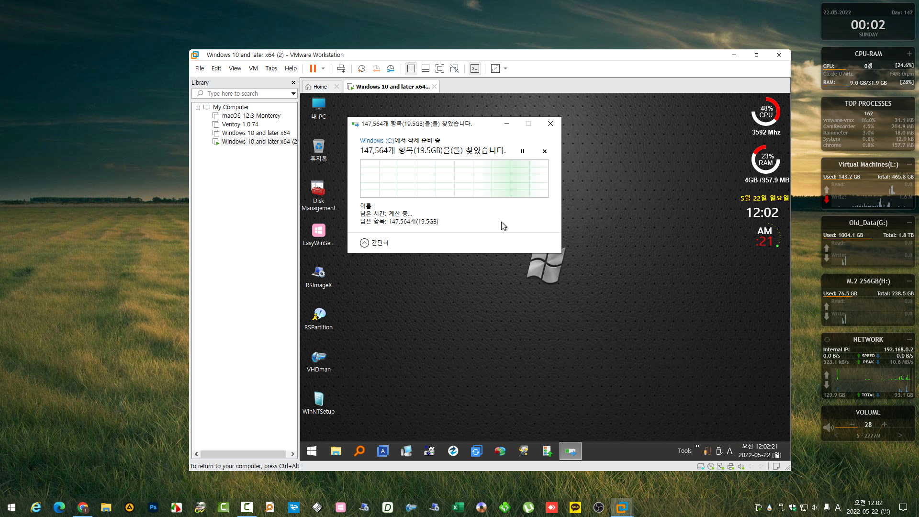The width and height of the screenshot is (919, 517).
Task: Increase volume with the plus in VOLUME widget
Action: 885,425
